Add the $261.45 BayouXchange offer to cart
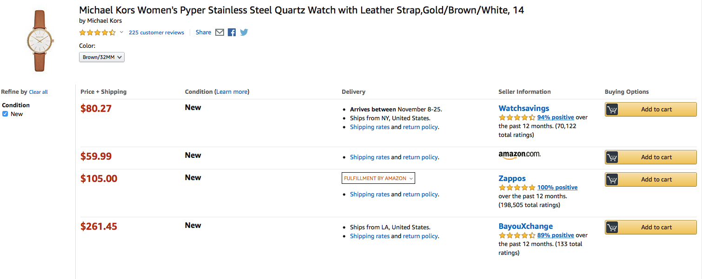The width and height of the screenshot is (702, 279). [656, 227]
